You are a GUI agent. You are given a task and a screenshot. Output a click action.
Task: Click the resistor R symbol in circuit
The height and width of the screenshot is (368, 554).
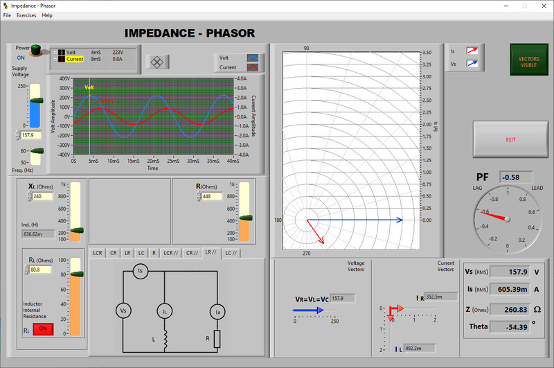click(217, 339)
